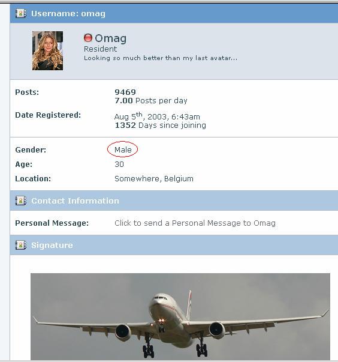Click the Resident member title
Viewport: 338px width, 362px height.
click(100, 49)
